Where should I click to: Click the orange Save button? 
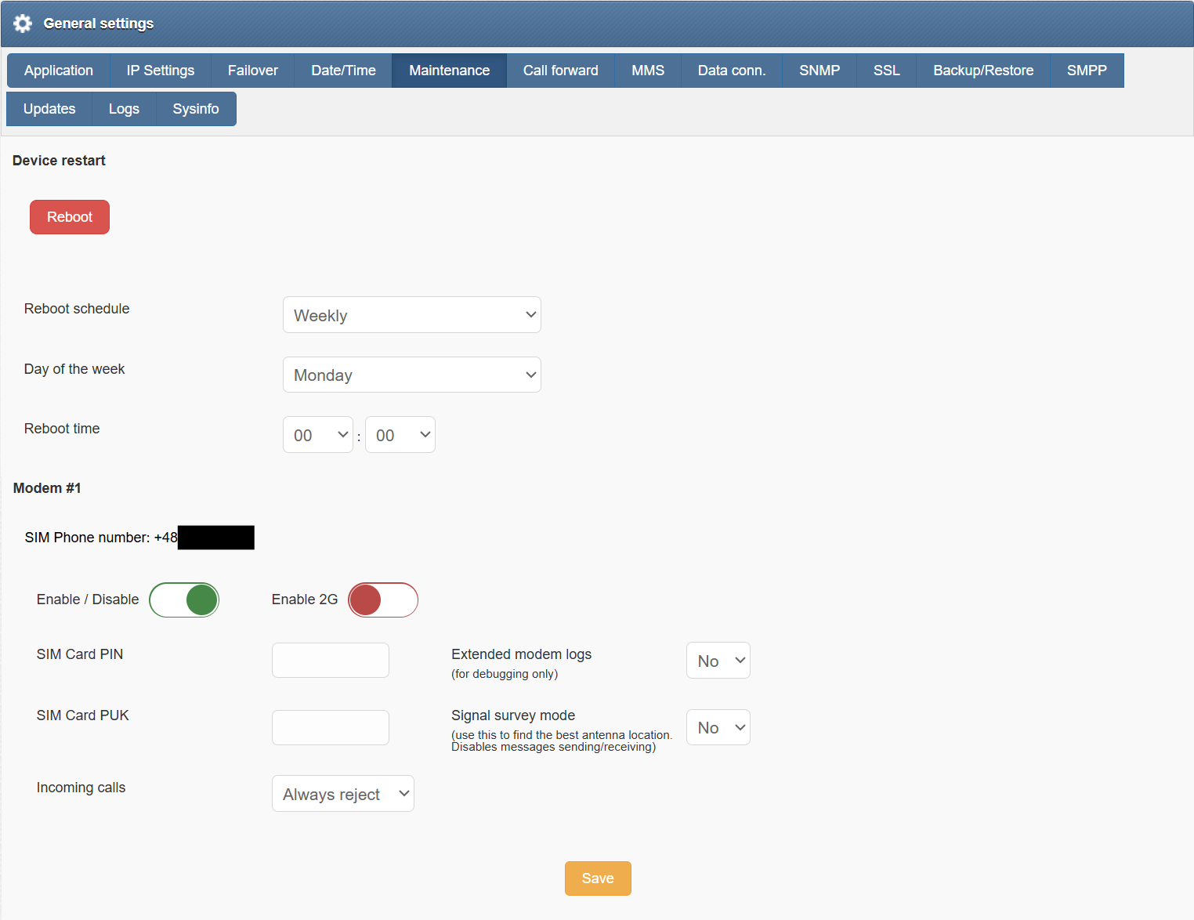point(598,878)
